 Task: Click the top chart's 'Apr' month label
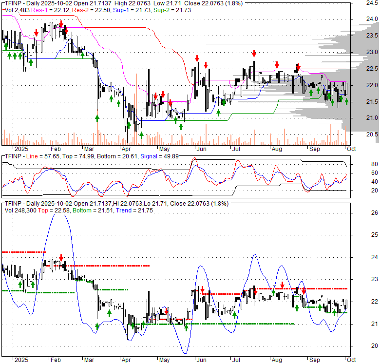point(126,149)
